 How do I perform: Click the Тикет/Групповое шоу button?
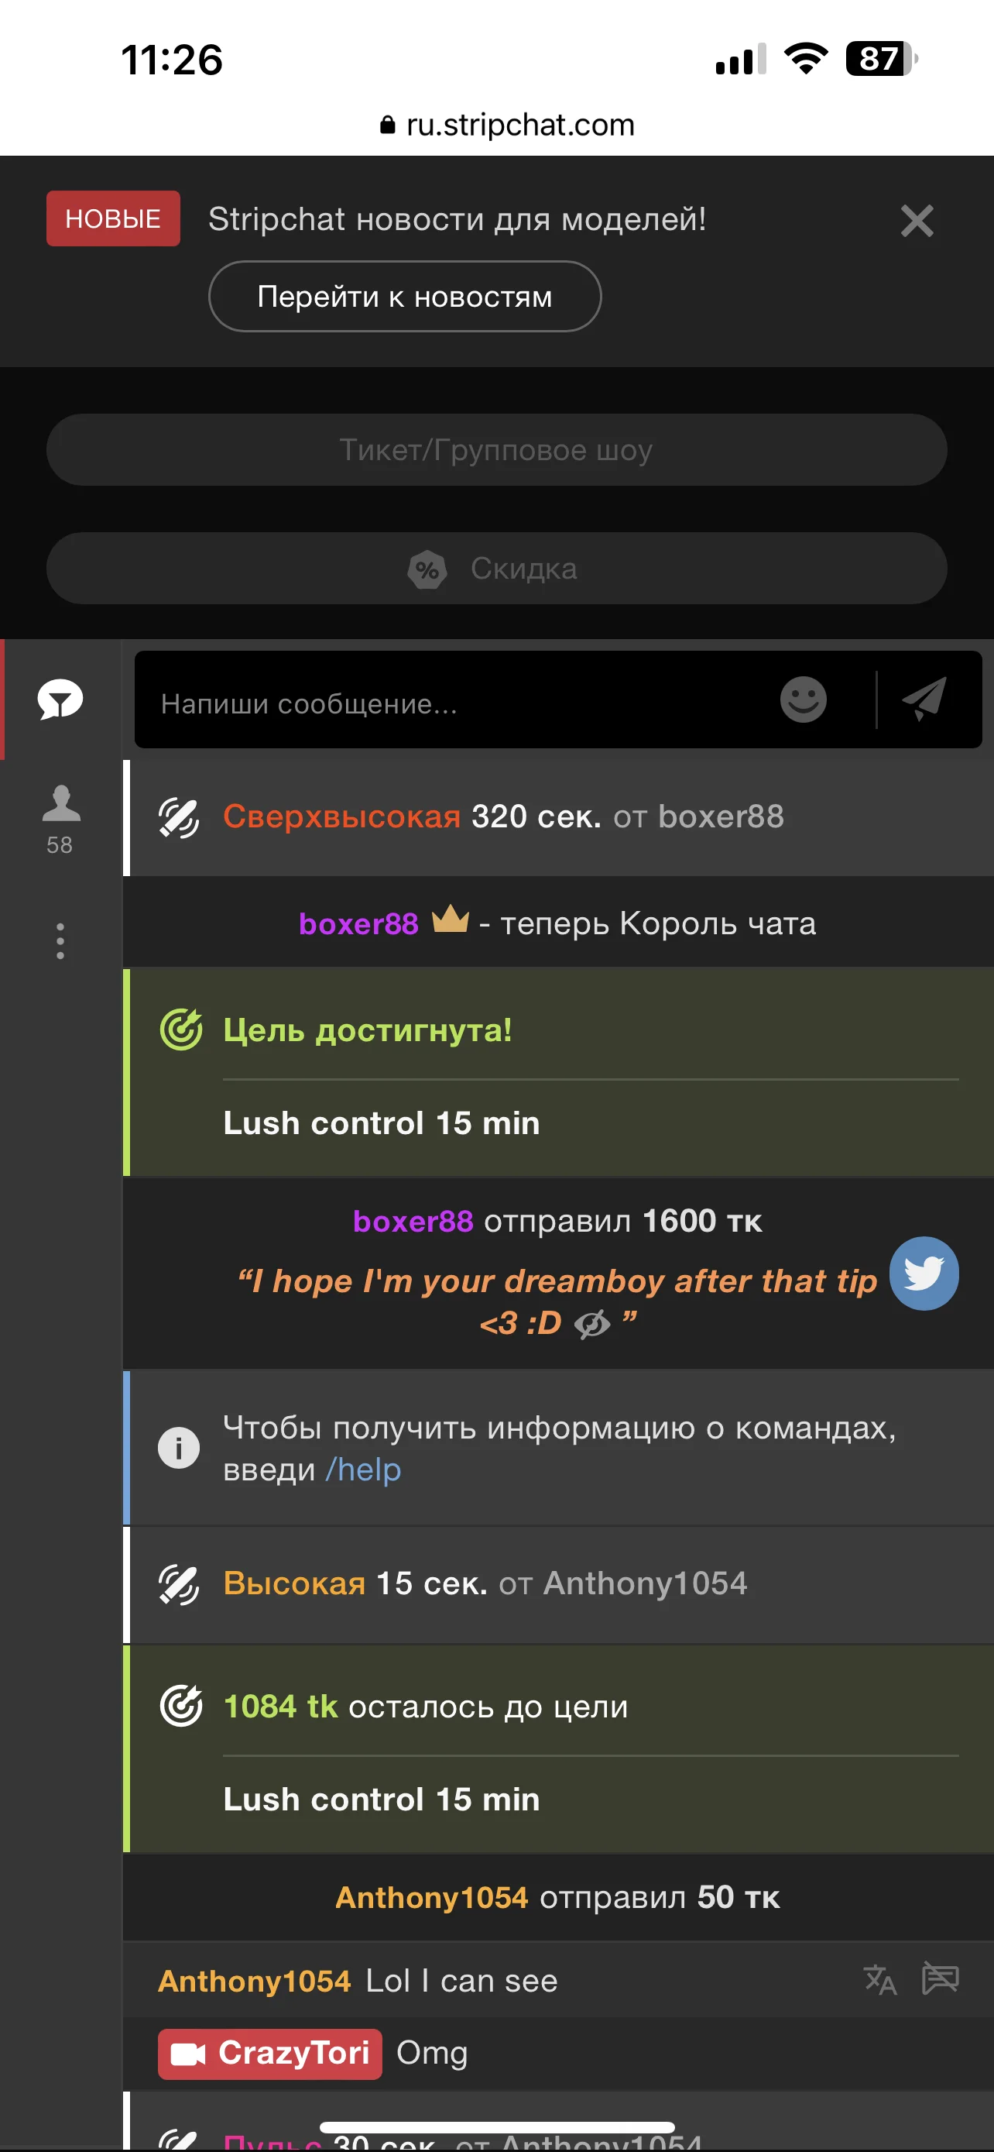(x=496, y=450)
